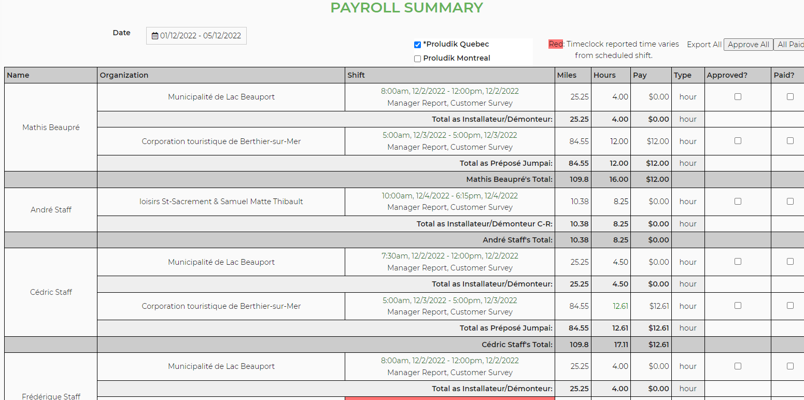Mark André Staff's shift as paid
Image resolution: width=804 pixels, height=400 pixels.
pos(790,201)
